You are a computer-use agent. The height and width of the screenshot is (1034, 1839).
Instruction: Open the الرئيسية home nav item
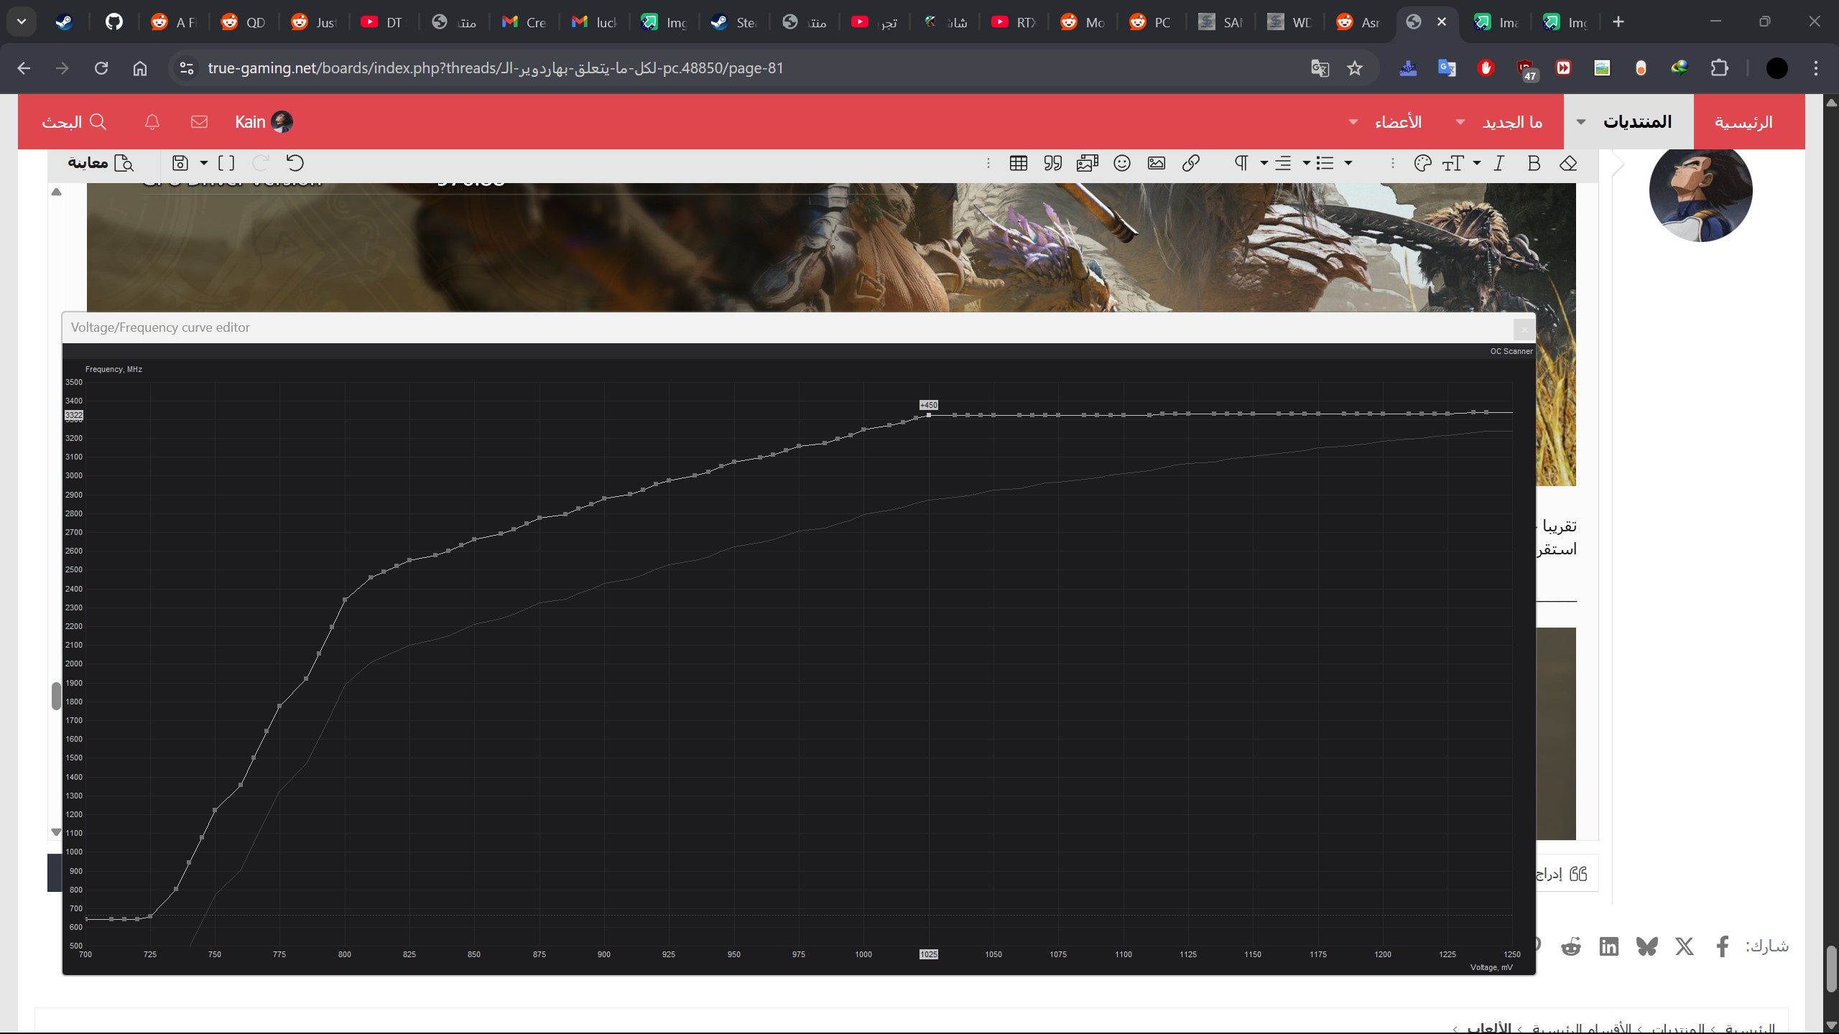click(x=1743, y=122)
